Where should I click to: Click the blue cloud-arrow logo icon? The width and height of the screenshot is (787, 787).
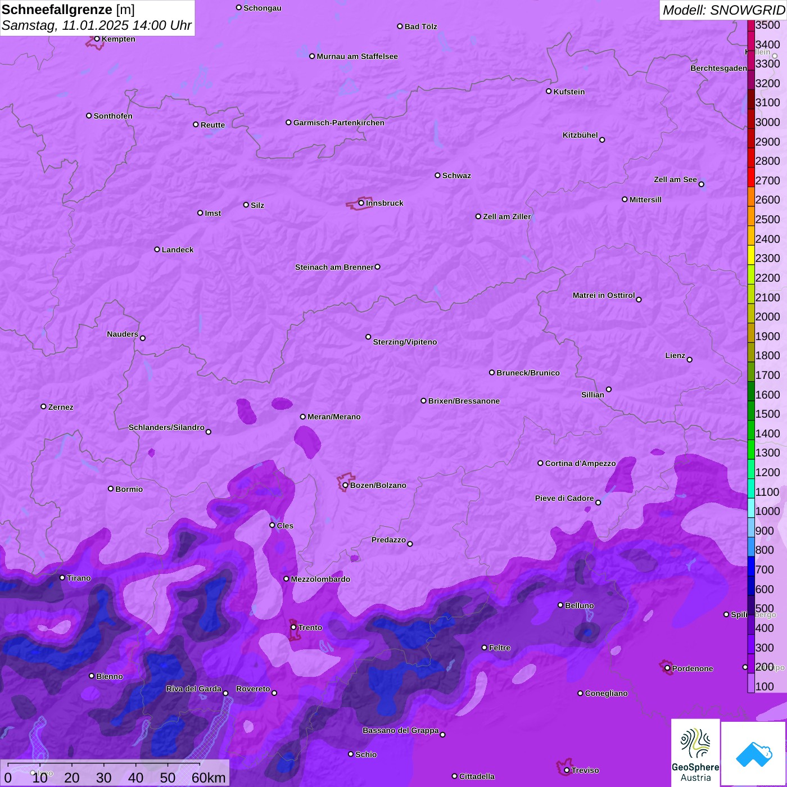(753, 754)
